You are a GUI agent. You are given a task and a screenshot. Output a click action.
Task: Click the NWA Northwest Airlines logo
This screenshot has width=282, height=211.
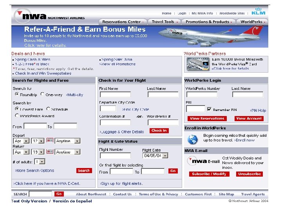pos(49,16)
